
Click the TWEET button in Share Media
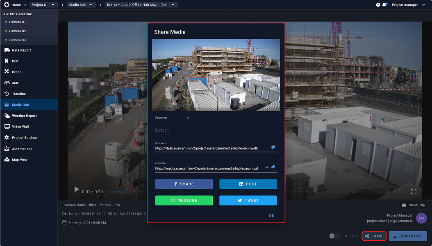click(x=248, y=200)
